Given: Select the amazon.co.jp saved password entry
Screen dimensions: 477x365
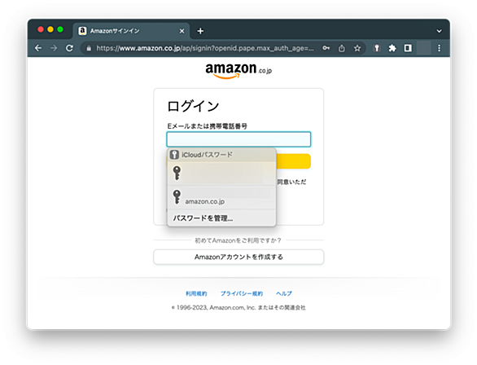Looking at the screenshot, I should (221, 197).
